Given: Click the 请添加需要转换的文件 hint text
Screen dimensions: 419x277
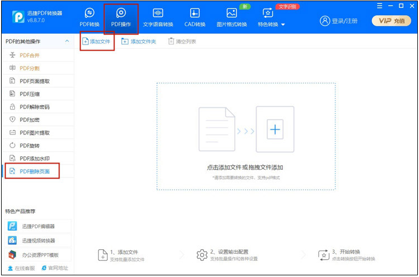Looking at the screenshot, I should click(246, 177).
